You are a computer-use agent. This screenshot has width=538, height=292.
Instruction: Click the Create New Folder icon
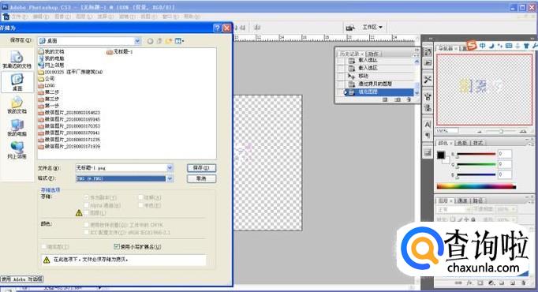point(169,41)
